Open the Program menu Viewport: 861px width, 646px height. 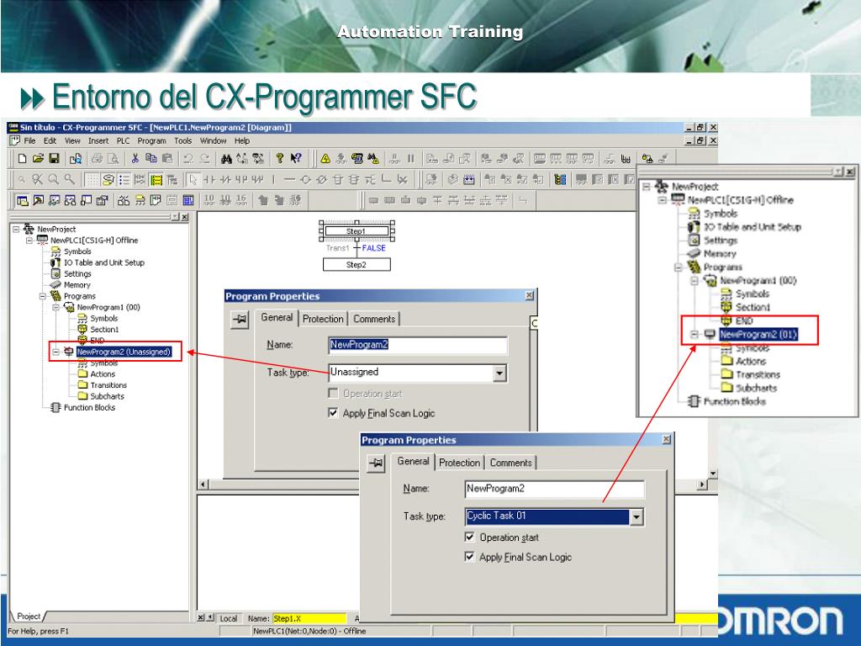coord(151,140)
